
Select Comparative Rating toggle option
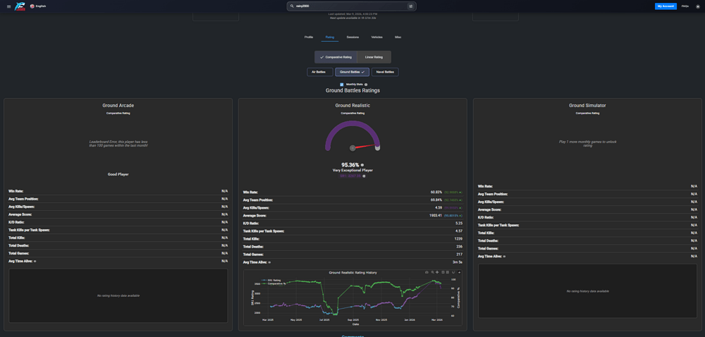336,57
